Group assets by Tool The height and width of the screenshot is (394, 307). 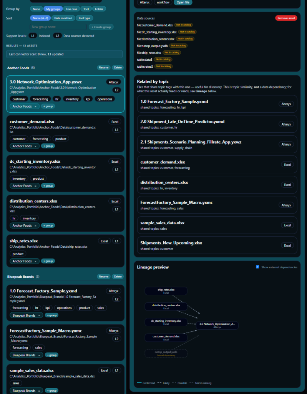(x=86, y=9)
